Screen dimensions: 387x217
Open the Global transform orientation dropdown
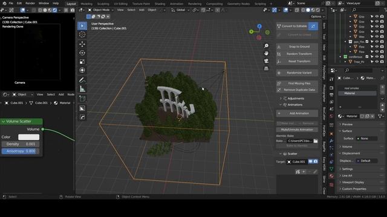point(180,10)
